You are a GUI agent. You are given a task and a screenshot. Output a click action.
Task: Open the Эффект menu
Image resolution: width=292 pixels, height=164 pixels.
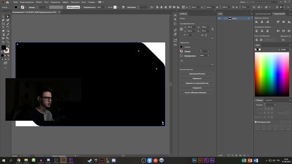pos(65,2)
